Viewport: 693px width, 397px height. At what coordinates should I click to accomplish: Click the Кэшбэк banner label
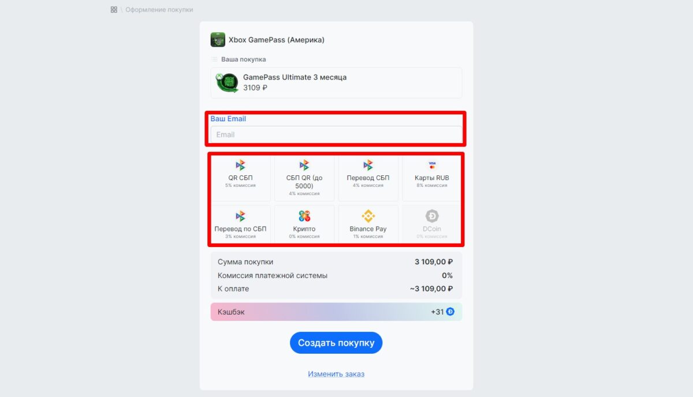point(231,312)
